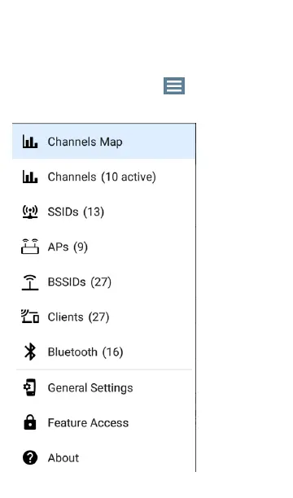Click the Channels Map bar chart icon
This screenshot has height=498, width=293.
point(30,142)
